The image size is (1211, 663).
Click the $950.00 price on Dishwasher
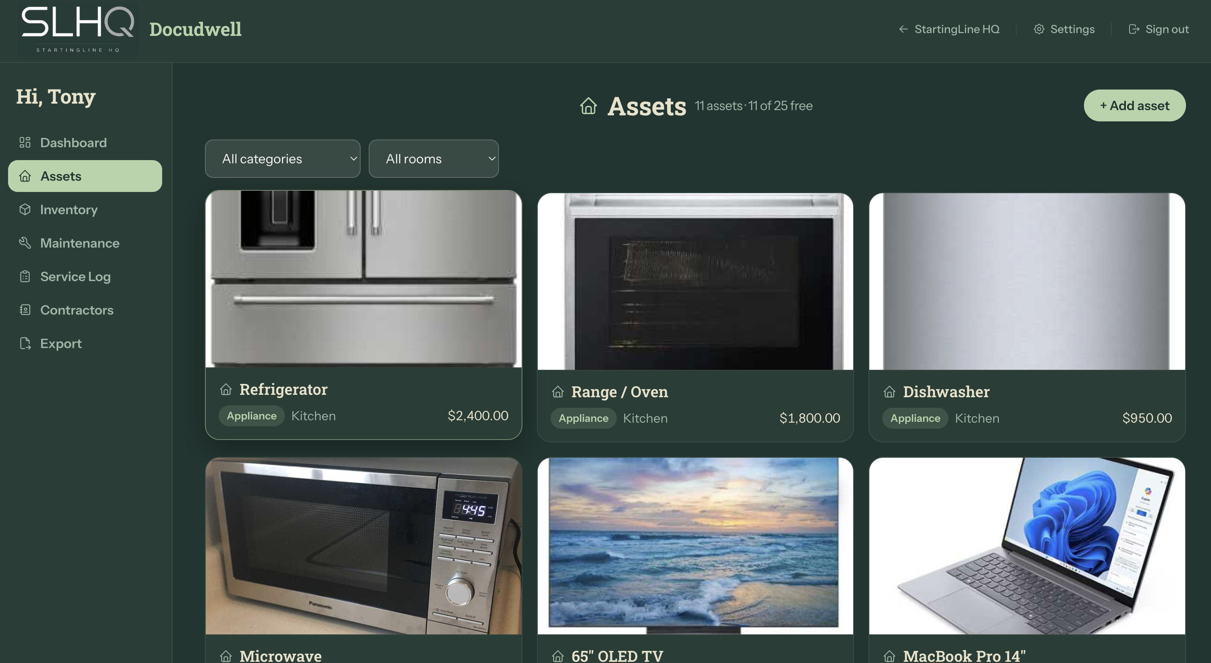point(1147,418)
